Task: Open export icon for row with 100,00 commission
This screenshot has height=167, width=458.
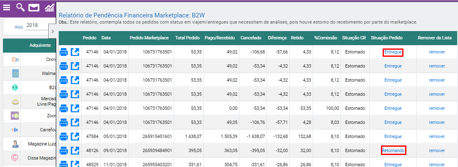Action: (x=75, y=108)
